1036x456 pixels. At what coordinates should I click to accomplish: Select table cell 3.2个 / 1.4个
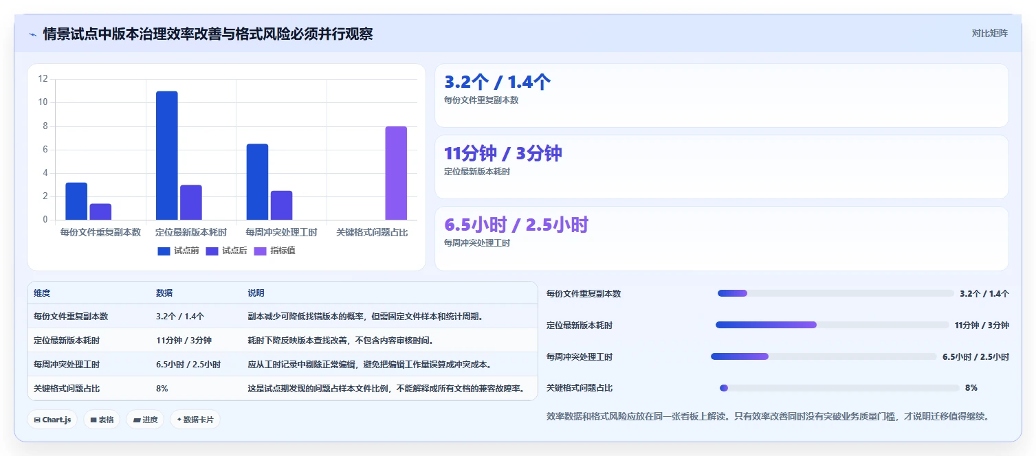point(180,317)
